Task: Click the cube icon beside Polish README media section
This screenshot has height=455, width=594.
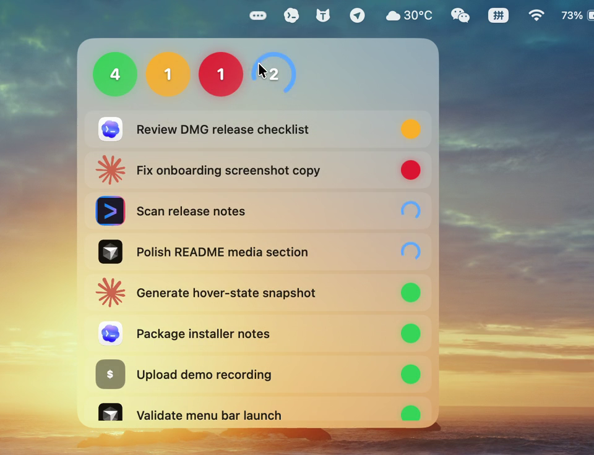Action: 110,252
